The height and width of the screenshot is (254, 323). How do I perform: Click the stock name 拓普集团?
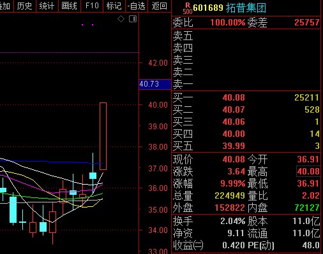246,8
